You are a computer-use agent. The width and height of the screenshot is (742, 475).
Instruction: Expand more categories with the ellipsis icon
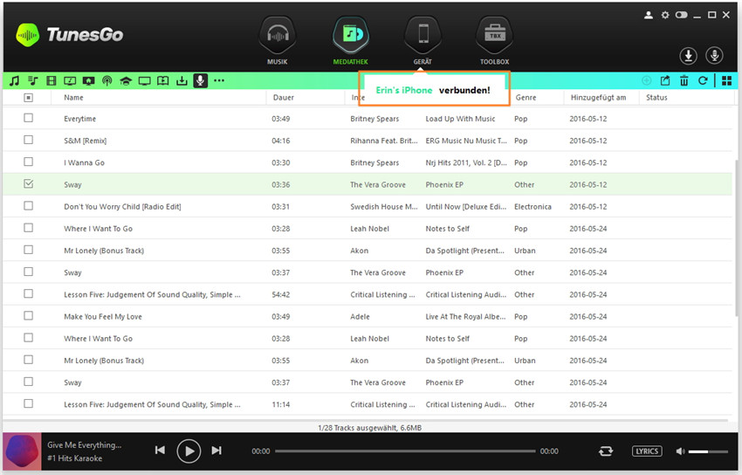pyautogui.click(x=219, y=81)
